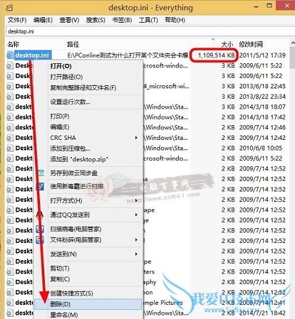
Task: Click the 2009/7/14 12:46 modified time
Action: [x=262, y=127]
